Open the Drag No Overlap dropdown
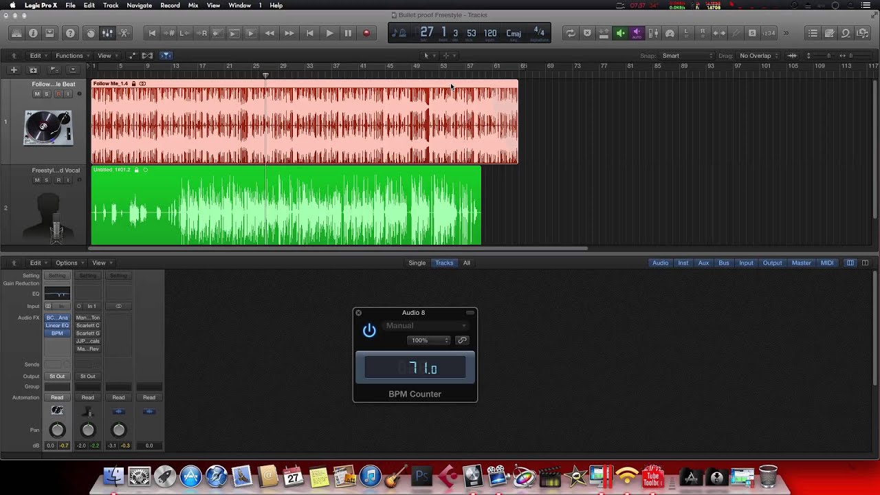Image resolution: width=880 pixels, height=495 pixels. click(x=759, y=56)
